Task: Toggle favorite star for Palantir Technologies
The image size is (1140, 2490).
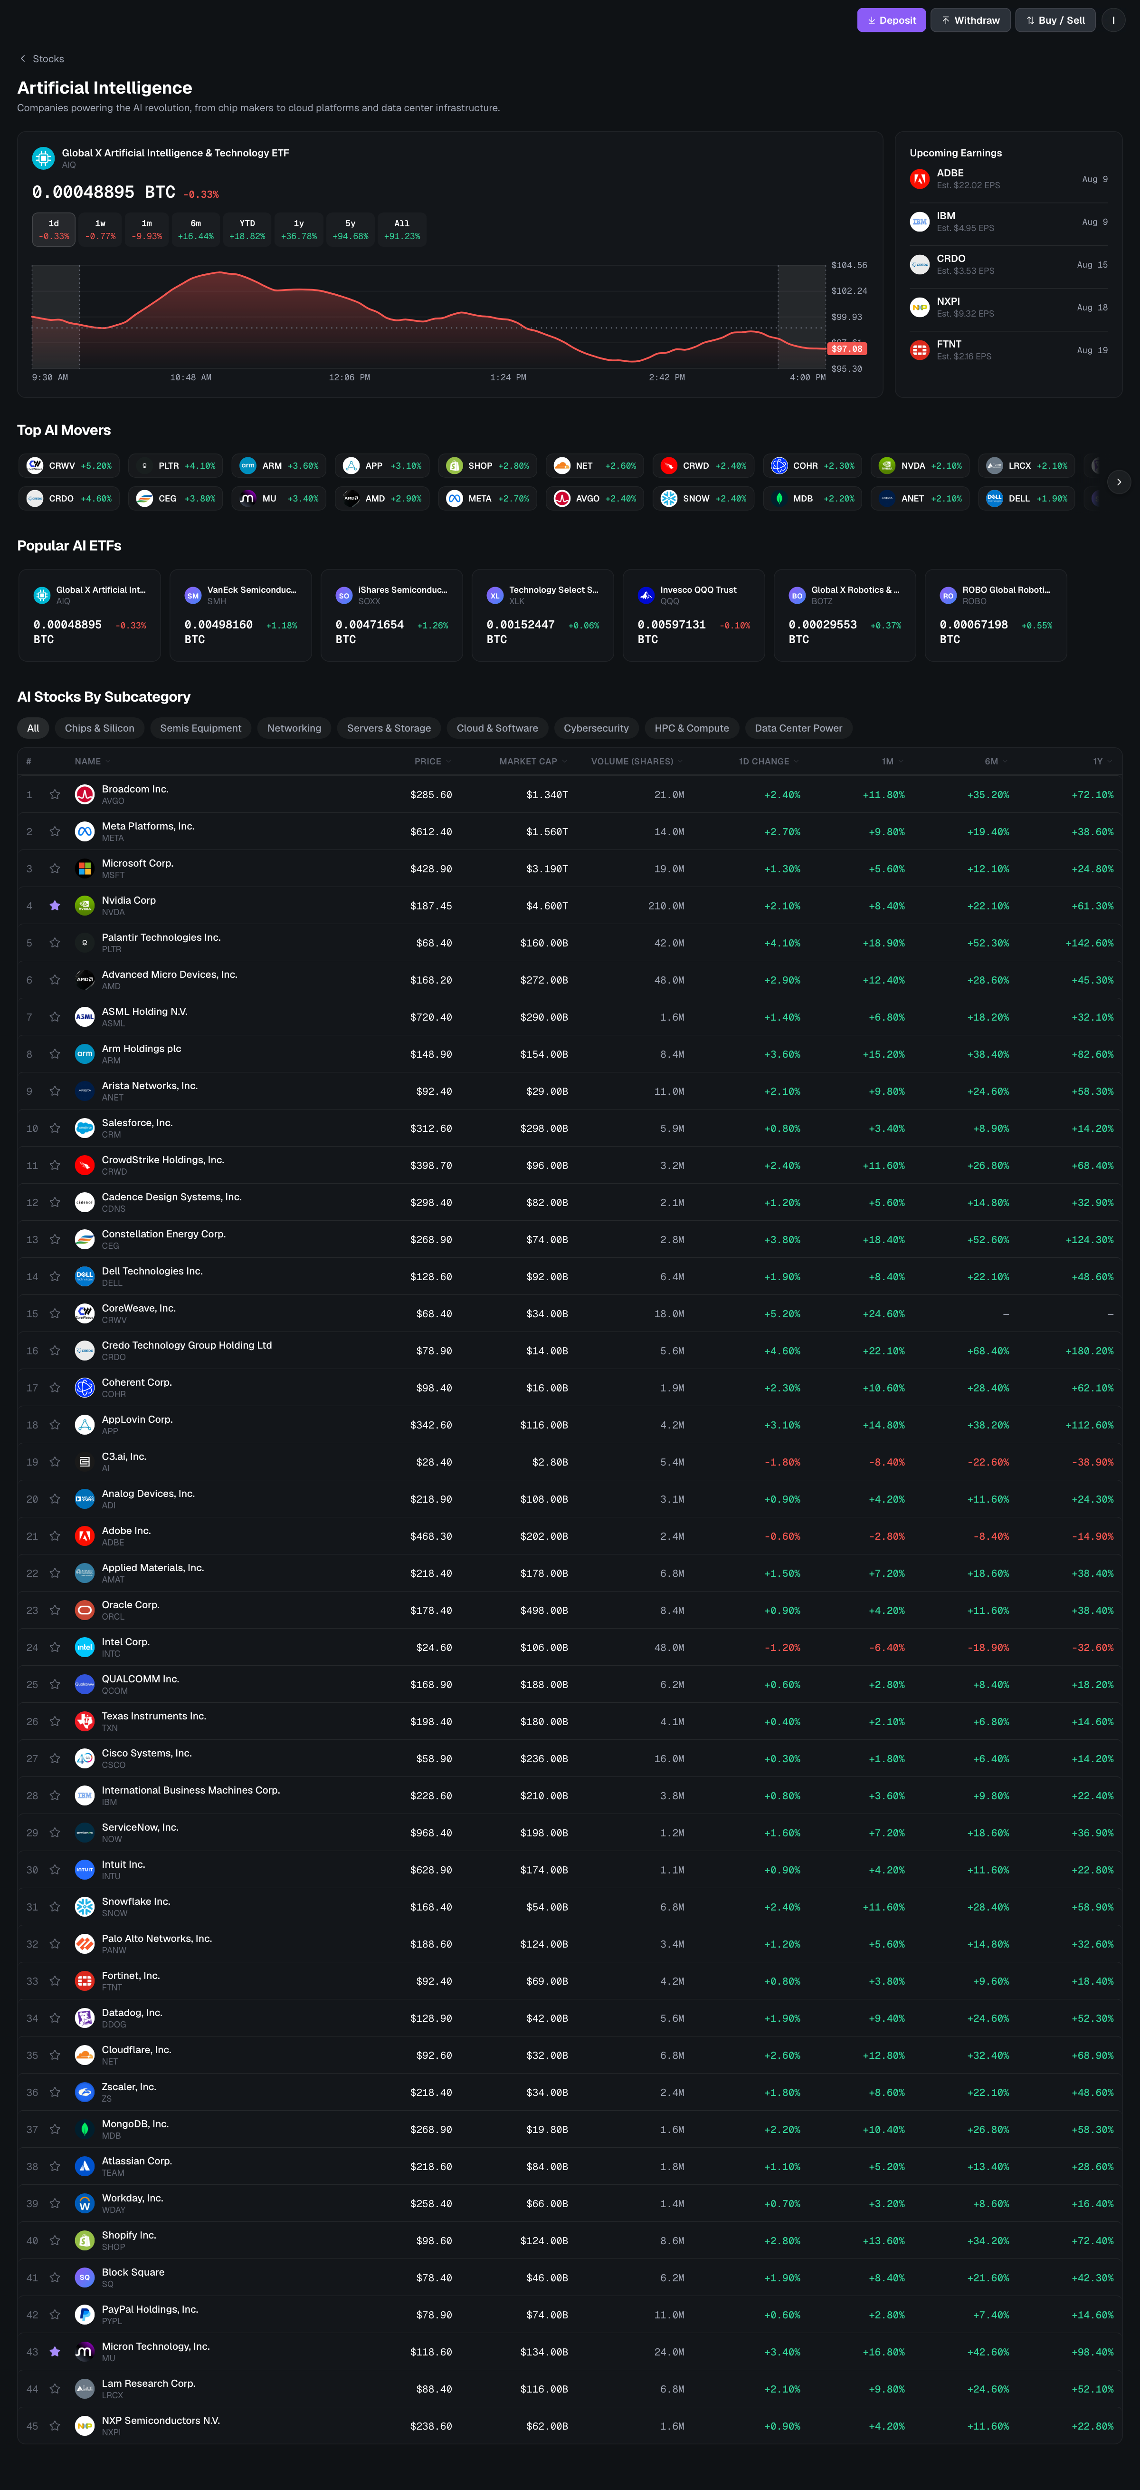Action: click(x=55, y=943)
